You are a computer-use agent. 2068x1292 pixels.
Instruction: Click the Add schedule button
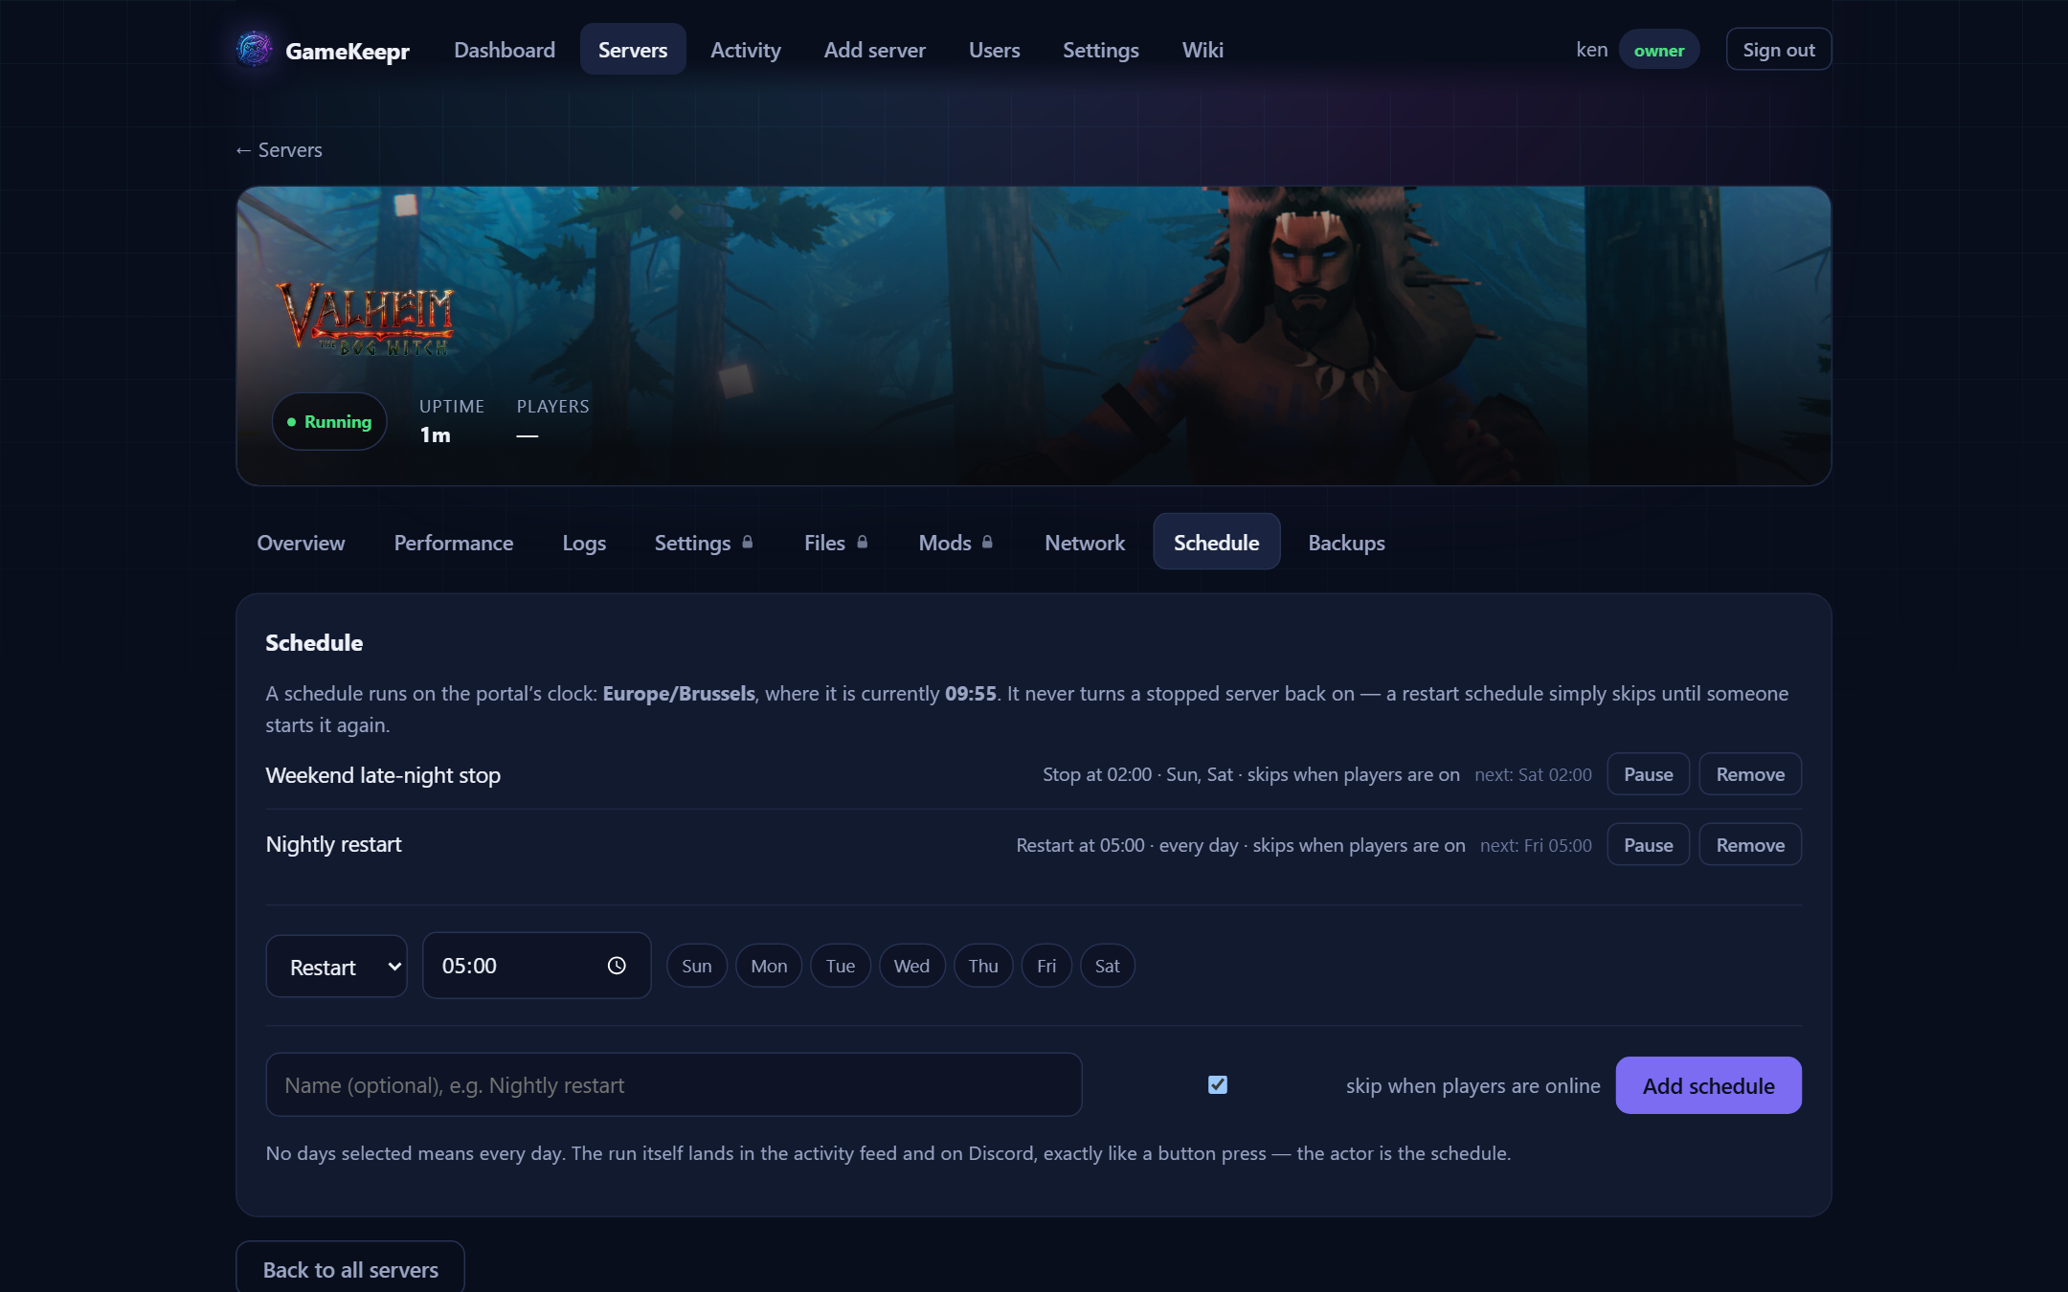pyautogui.click(x=1709, y=1085)
